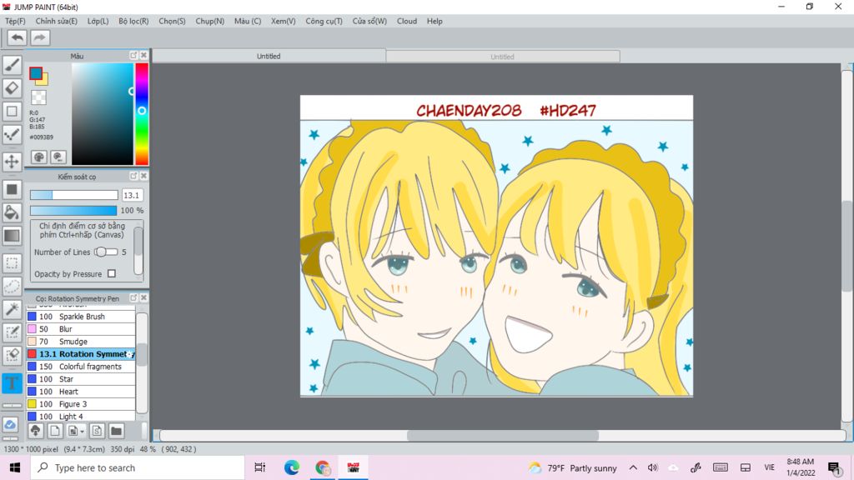The image size is (854, 480).
Task: Click the add script brush icon
Action: tap(97, 431)
